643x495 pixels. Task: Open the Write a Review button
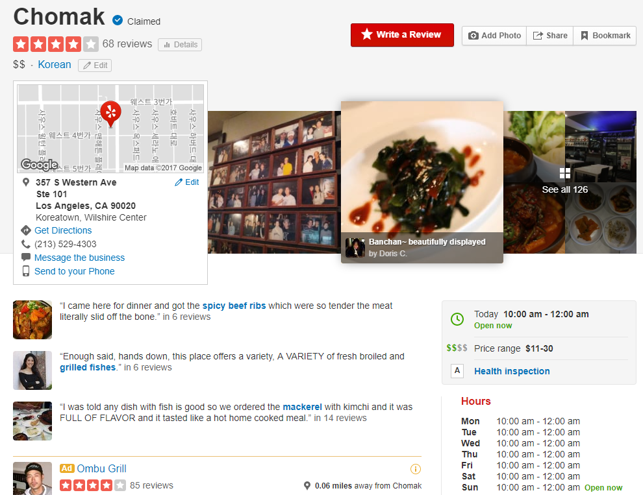402,35
